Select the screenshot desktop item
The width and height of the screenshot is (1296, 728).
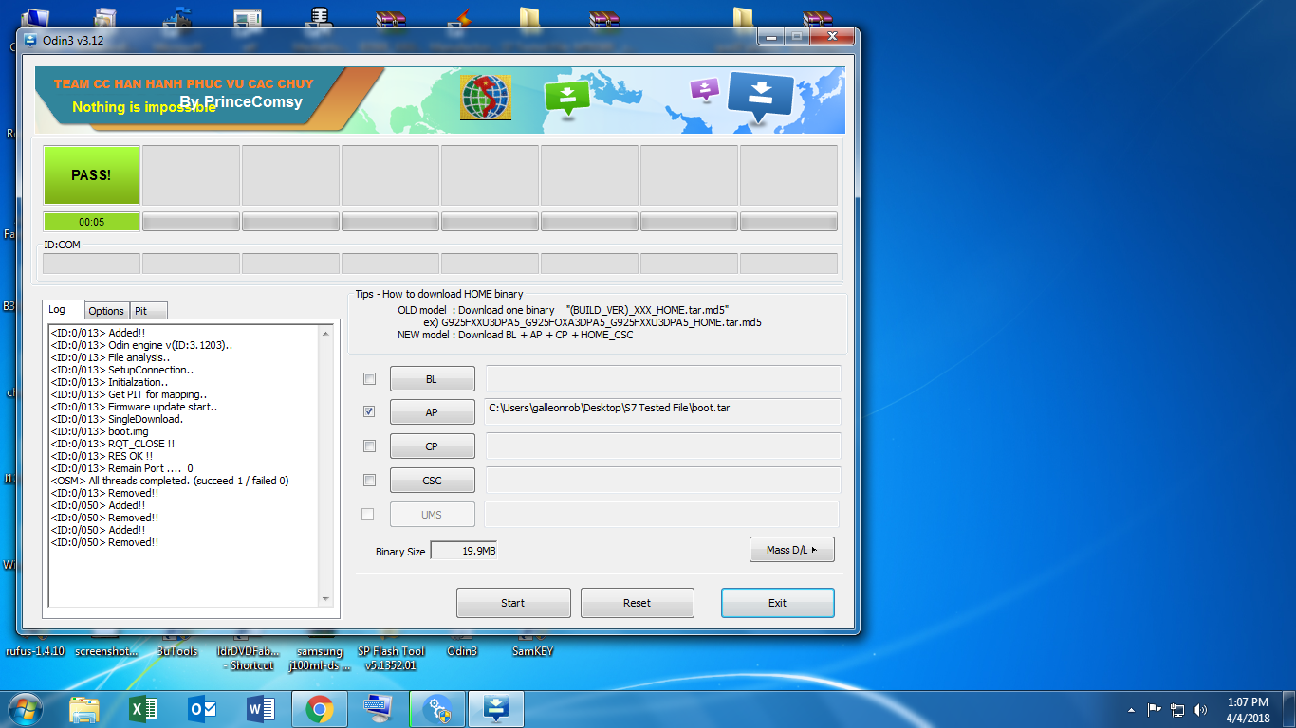pos(106,651)
